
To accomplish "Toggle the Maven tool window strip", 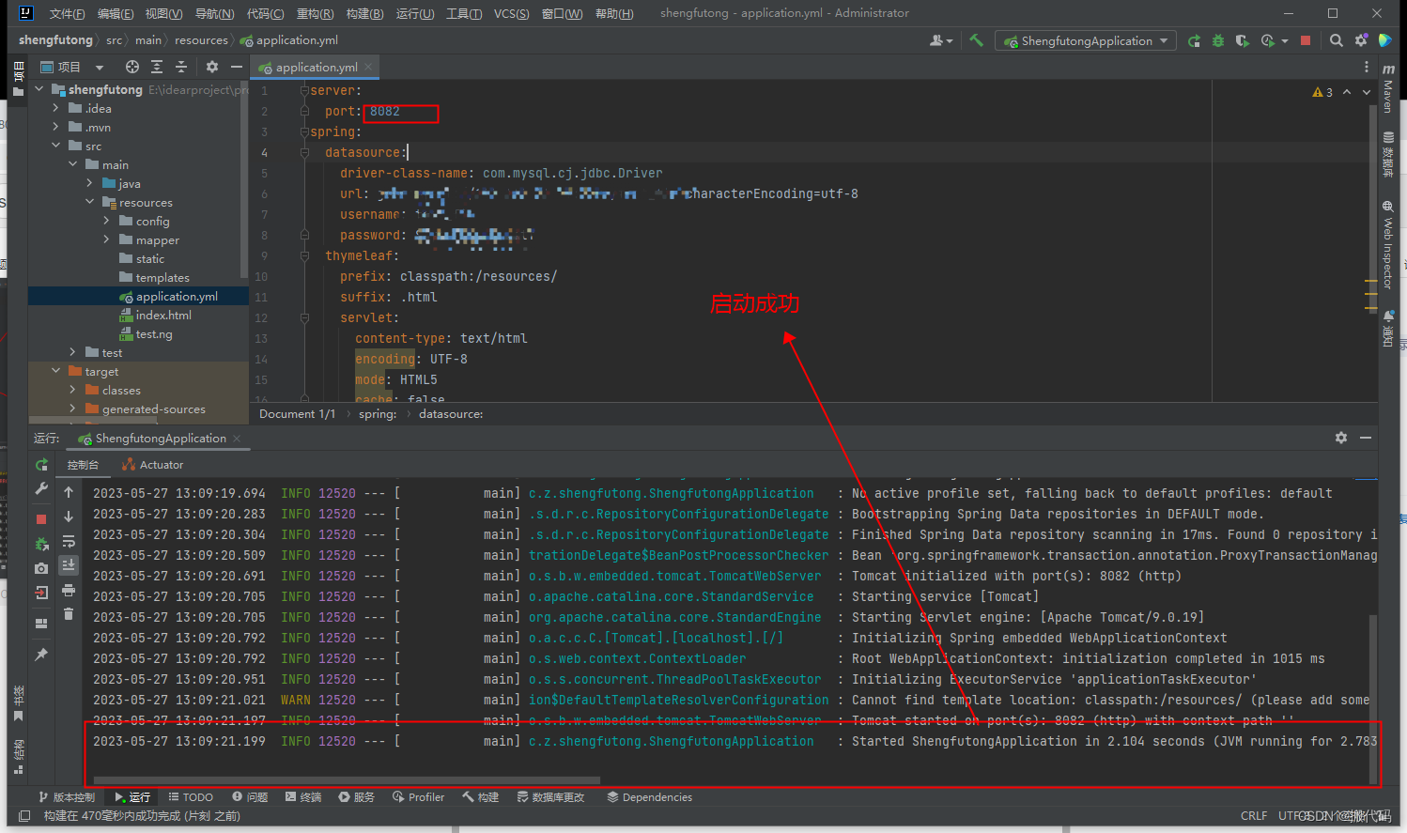I will [1388, 87].
